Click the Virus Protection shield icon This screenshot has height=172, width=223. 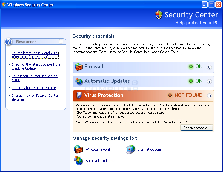(79, 95)
